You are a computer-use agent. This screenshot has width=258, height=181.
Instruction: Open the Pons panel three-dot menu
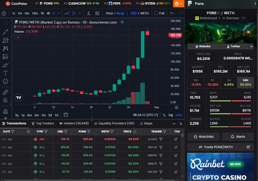coord(255,4)
